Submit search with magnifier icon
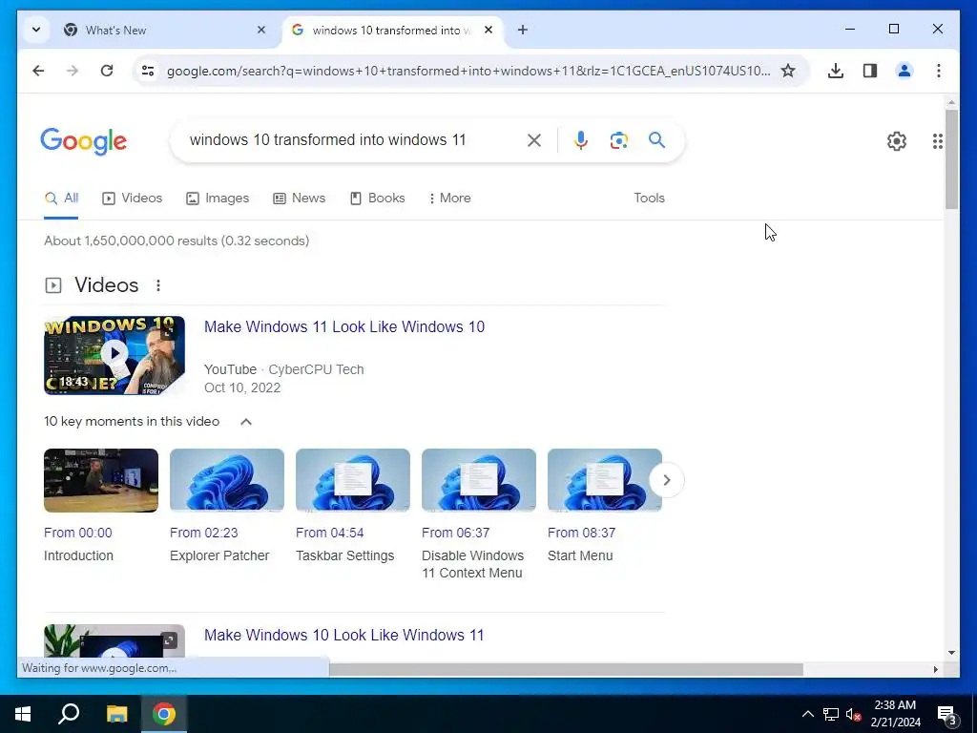This screenshot has width=977, height=733. pyautogui.click(x=656, y=139)
